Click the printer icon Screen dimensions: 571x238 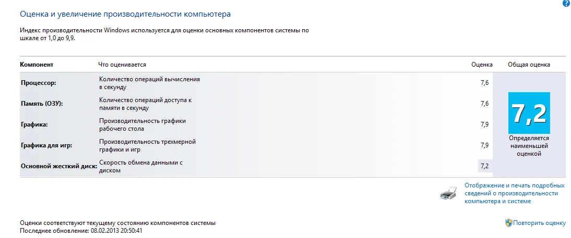[449, 194]
